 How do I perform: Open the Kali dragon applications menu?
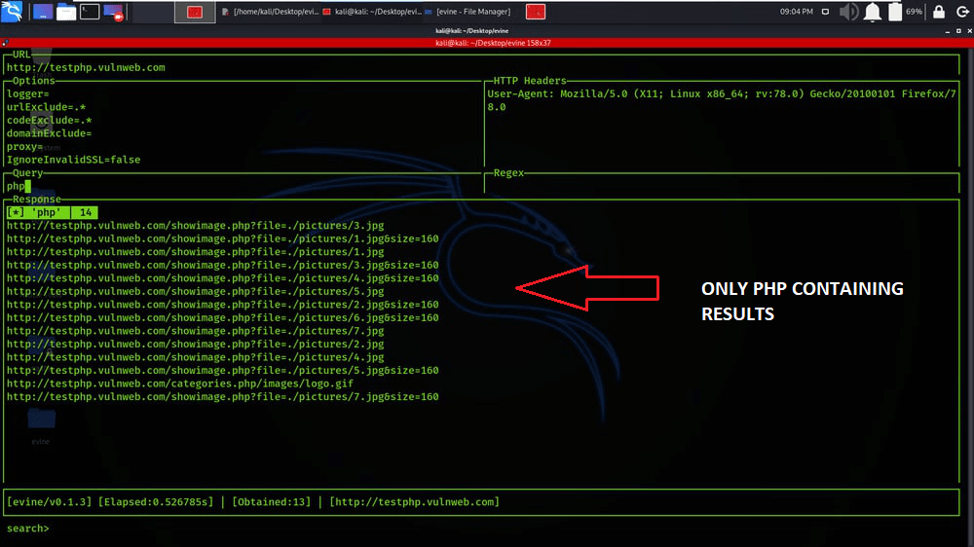(12, 11)
